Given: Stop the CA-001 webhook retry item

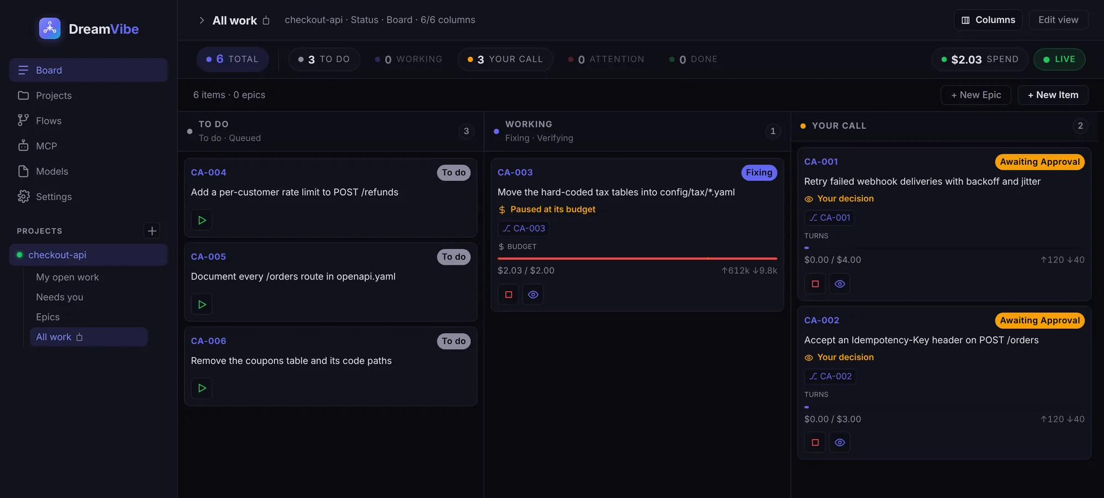Looking at the screenshot, I should point(815,283).
